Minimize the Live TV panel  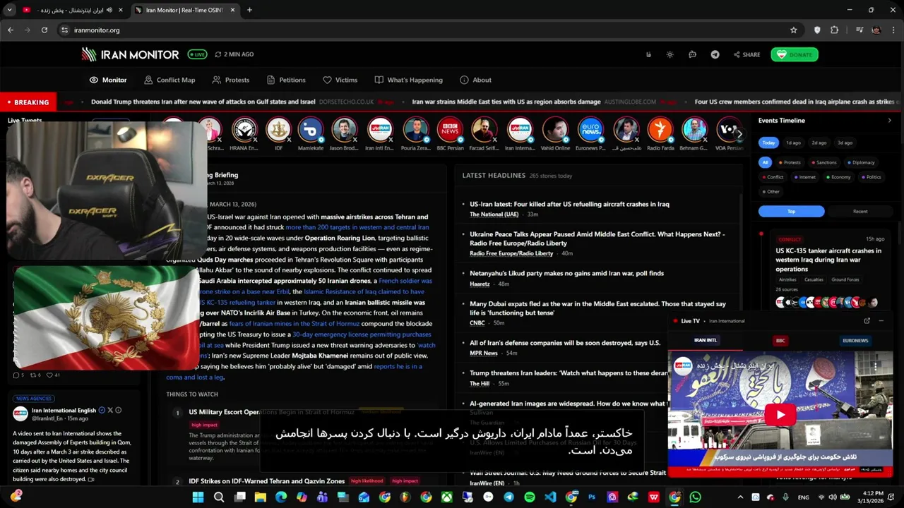pos(881,321)
